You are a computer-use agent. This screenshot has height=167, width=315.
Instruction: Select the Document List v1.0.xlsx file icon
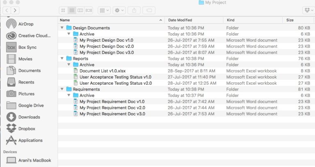click(x=76, y=71)
